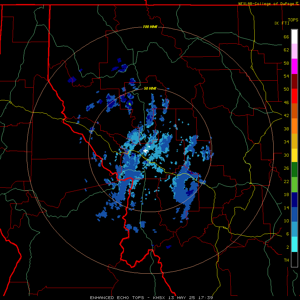Click the "38" legend value
300x300 pixels.
[x=286, y=129]
